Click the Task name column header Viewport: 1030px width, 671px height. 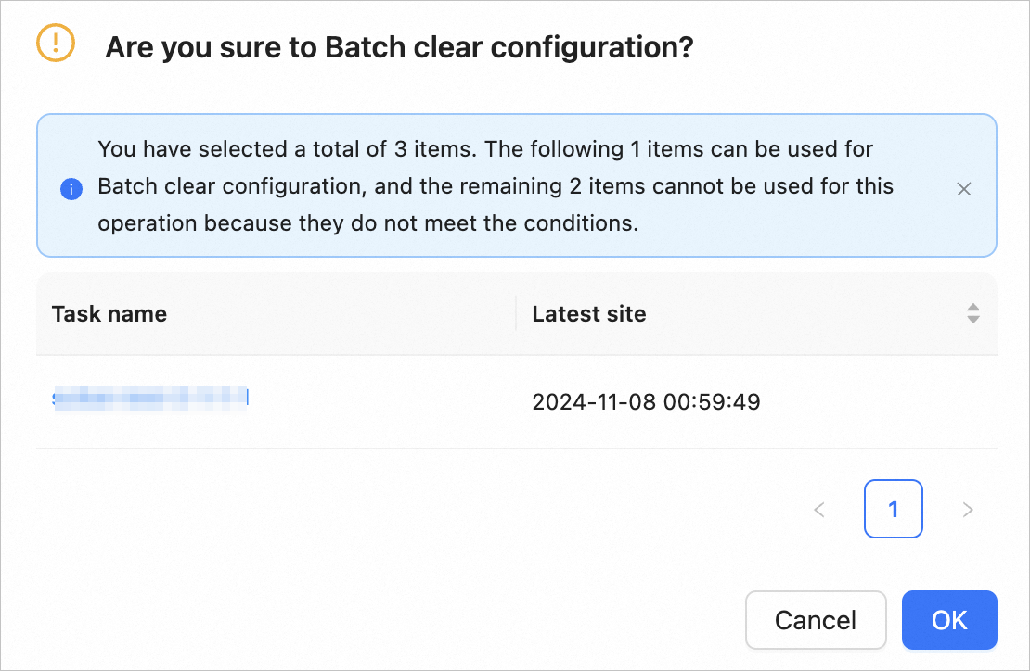tap(109, 313)
